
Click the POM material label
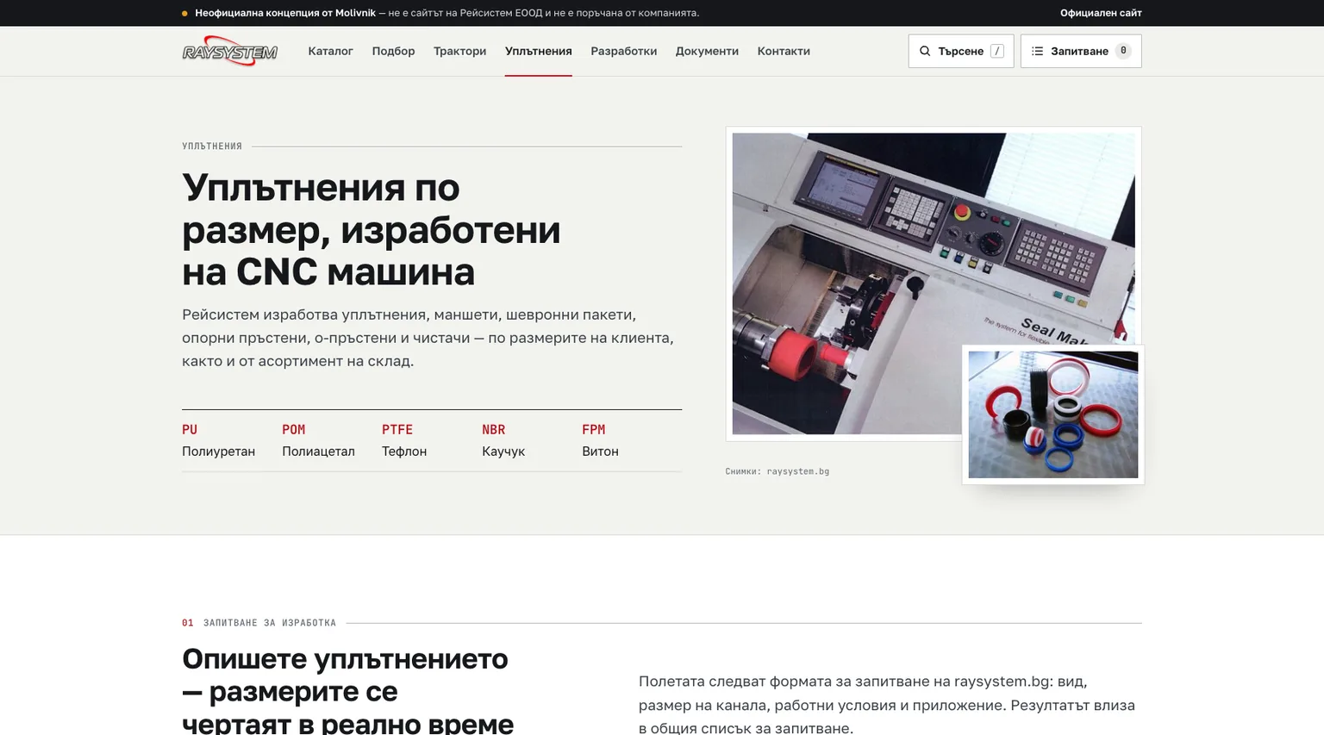(293, 429)
